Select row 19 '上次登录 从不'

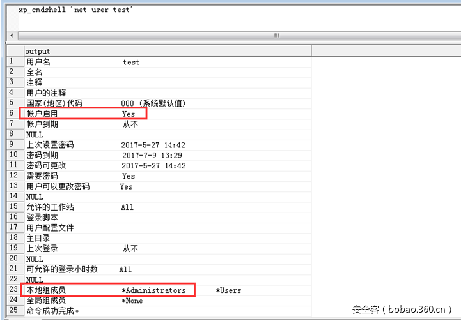(x=168, y=248)
